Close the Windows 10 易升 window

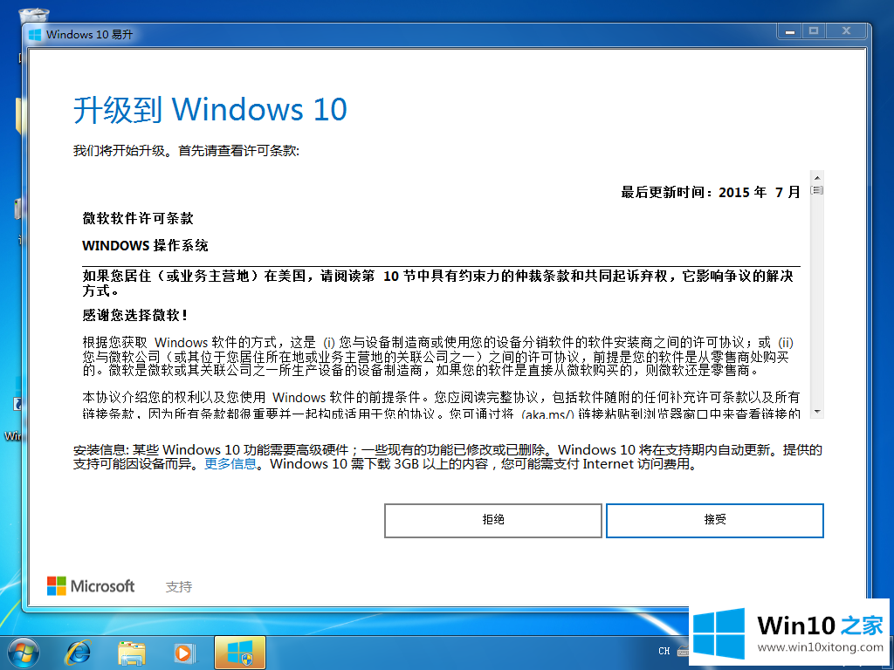tap(846, 31)
